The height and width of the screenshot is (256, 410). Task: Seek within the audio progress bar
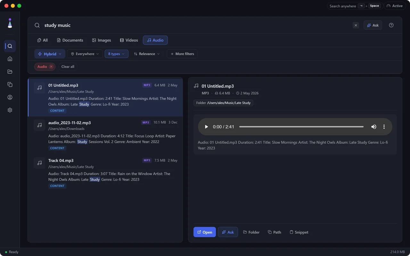click(301, 127)
